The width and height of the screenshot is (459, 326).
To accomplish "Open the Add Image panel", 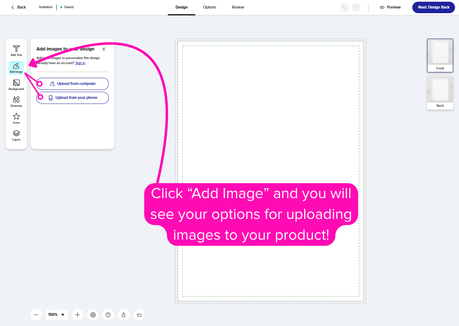I will pos(16,67).
